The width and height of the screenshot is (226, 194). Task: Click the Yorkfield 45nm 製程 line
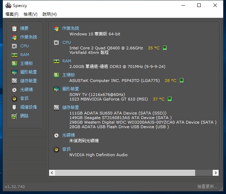[x=89, y=53]
